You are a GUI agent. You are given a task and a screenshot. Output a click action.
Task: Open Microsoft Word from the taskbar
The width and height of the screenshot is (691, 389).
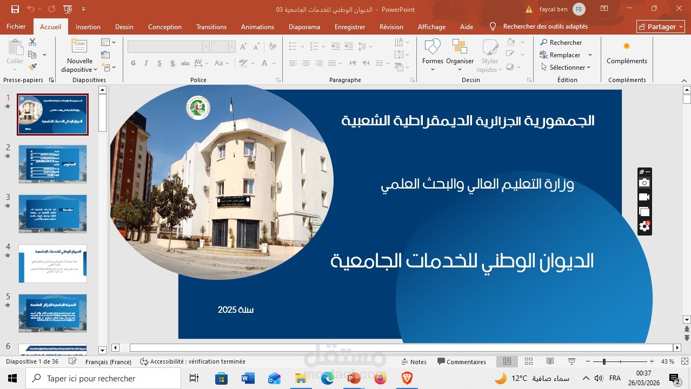click(248, 378)
